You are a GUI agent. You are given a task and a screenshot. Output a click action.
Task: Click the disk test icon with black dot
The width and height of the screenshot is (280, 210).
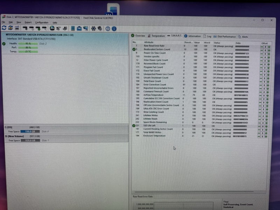coord(25,28)
